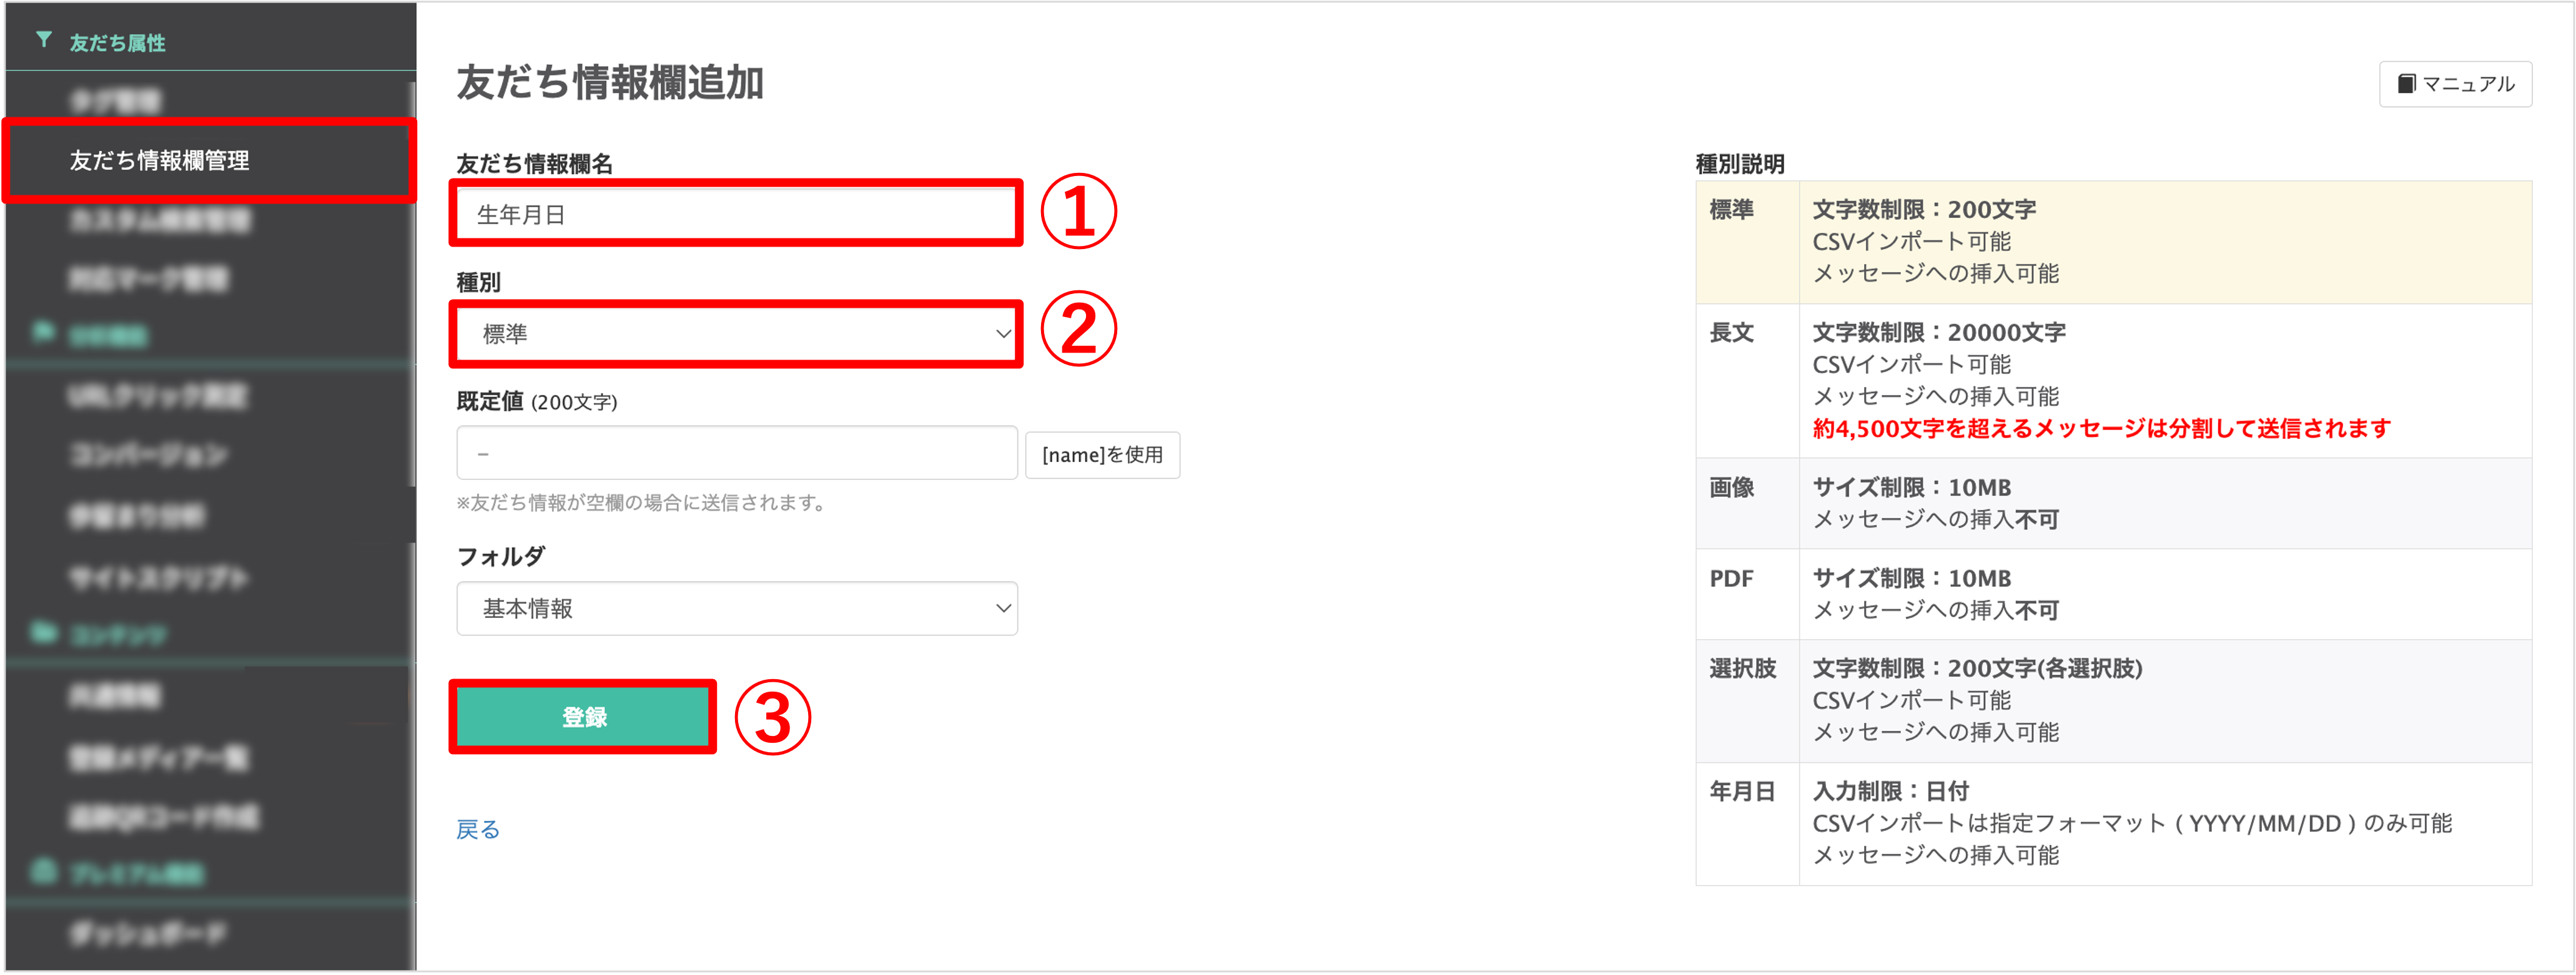The width and height of the screenshot is (2576, 975).
Task: Click the chevron arrow of the フォルダ select
Action: tap(1002, 608)
